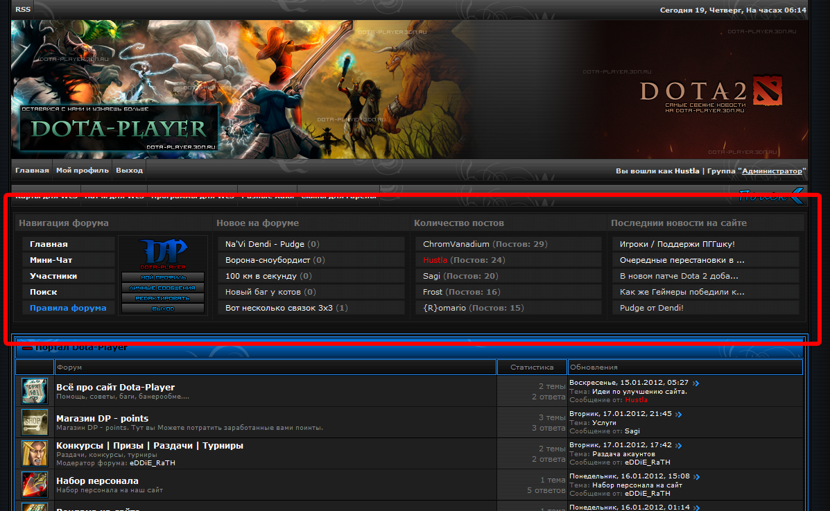Open Sagi user with 20 posts
Image resolution: width=830 pixels, height=511 pixels.
431,276
